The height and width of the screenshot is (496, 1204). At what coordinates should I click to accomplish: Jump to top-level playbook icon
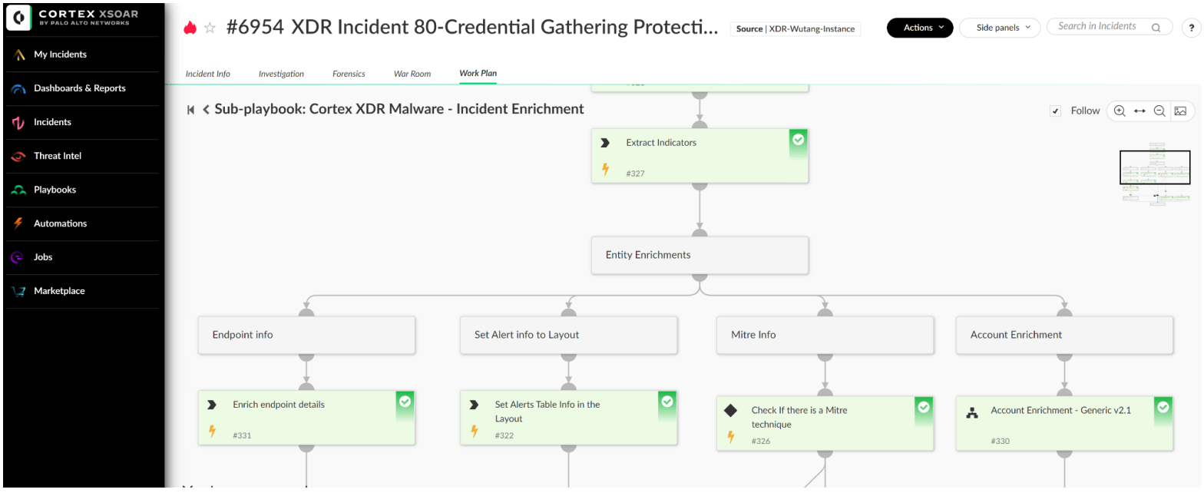(x=190, y=110)
